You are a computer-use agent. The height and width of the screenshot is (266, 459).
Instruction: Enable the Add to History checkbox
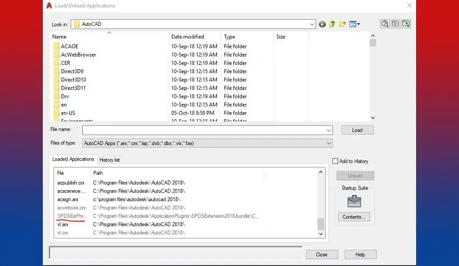(335, 161)
